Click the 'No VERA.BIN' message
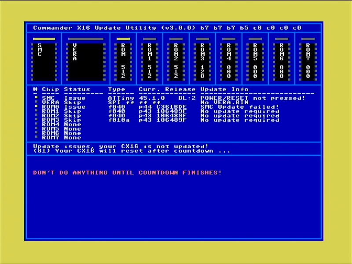This screenshot has height=264, width=352. [224, 103]
